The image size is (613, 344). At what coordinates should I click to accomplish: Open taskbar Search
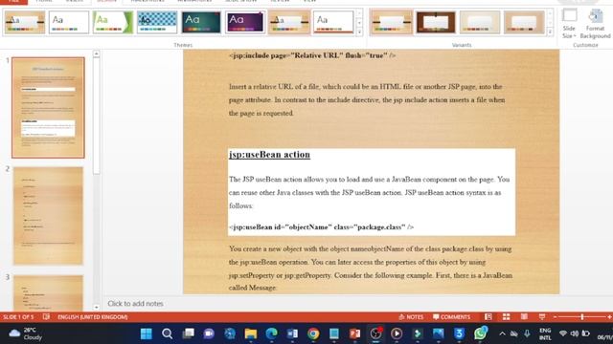click(168, 333)
